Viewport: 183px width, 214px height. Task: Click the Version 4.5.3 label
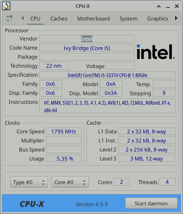pyautogui.click(x=91, y=204)
